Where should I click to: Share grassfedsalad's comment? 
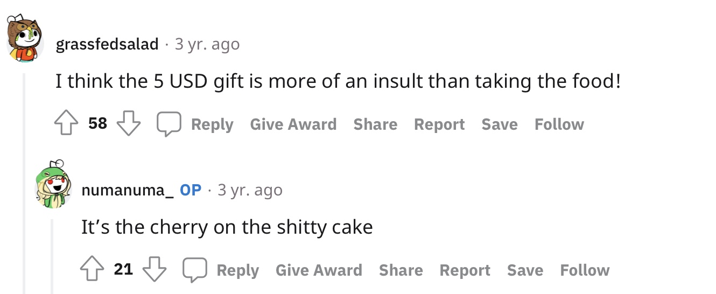point(375,124)
